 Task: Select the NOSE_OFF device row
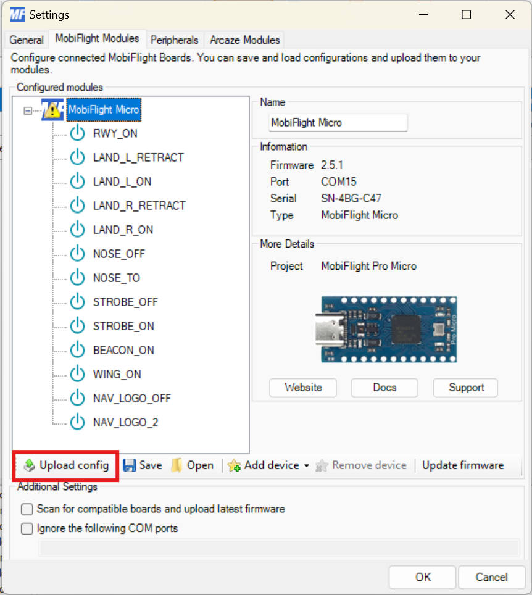pos(118,254)
